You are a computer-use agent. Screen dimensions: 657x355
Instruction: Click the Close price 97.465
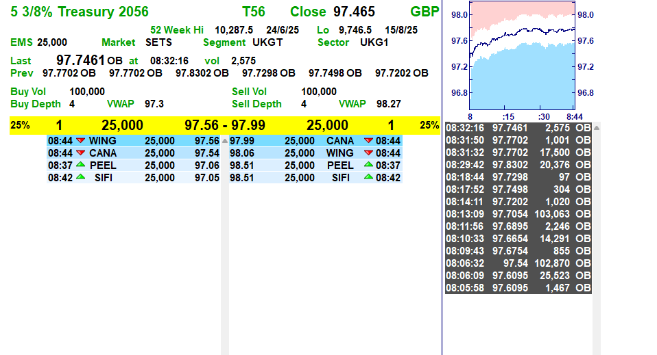[x=354, y=12]
